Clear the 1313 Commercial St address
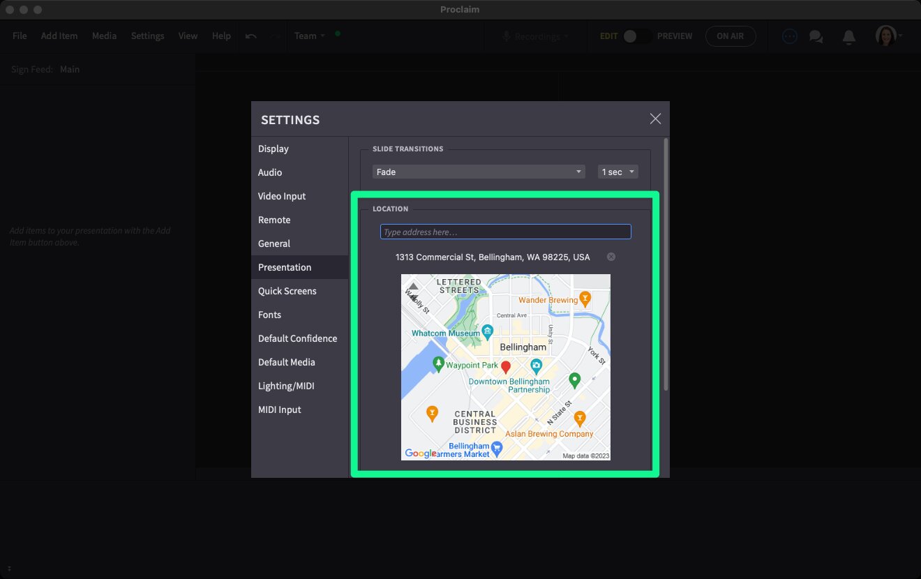Screen dimensions: 921x579 point(611,257)
